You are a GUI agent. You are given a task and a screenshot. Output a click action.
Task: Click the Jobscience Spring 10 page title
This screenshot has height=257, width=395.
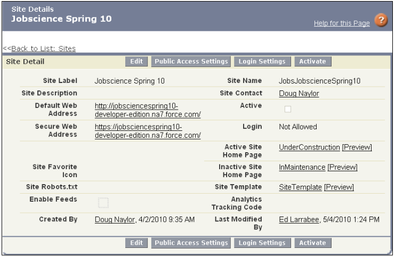(61, 19)
